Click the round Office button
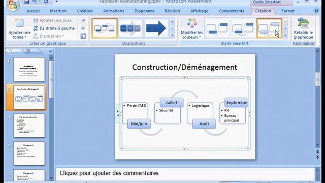The height and width of the screenshot is (183, 325). coord(13,5)
